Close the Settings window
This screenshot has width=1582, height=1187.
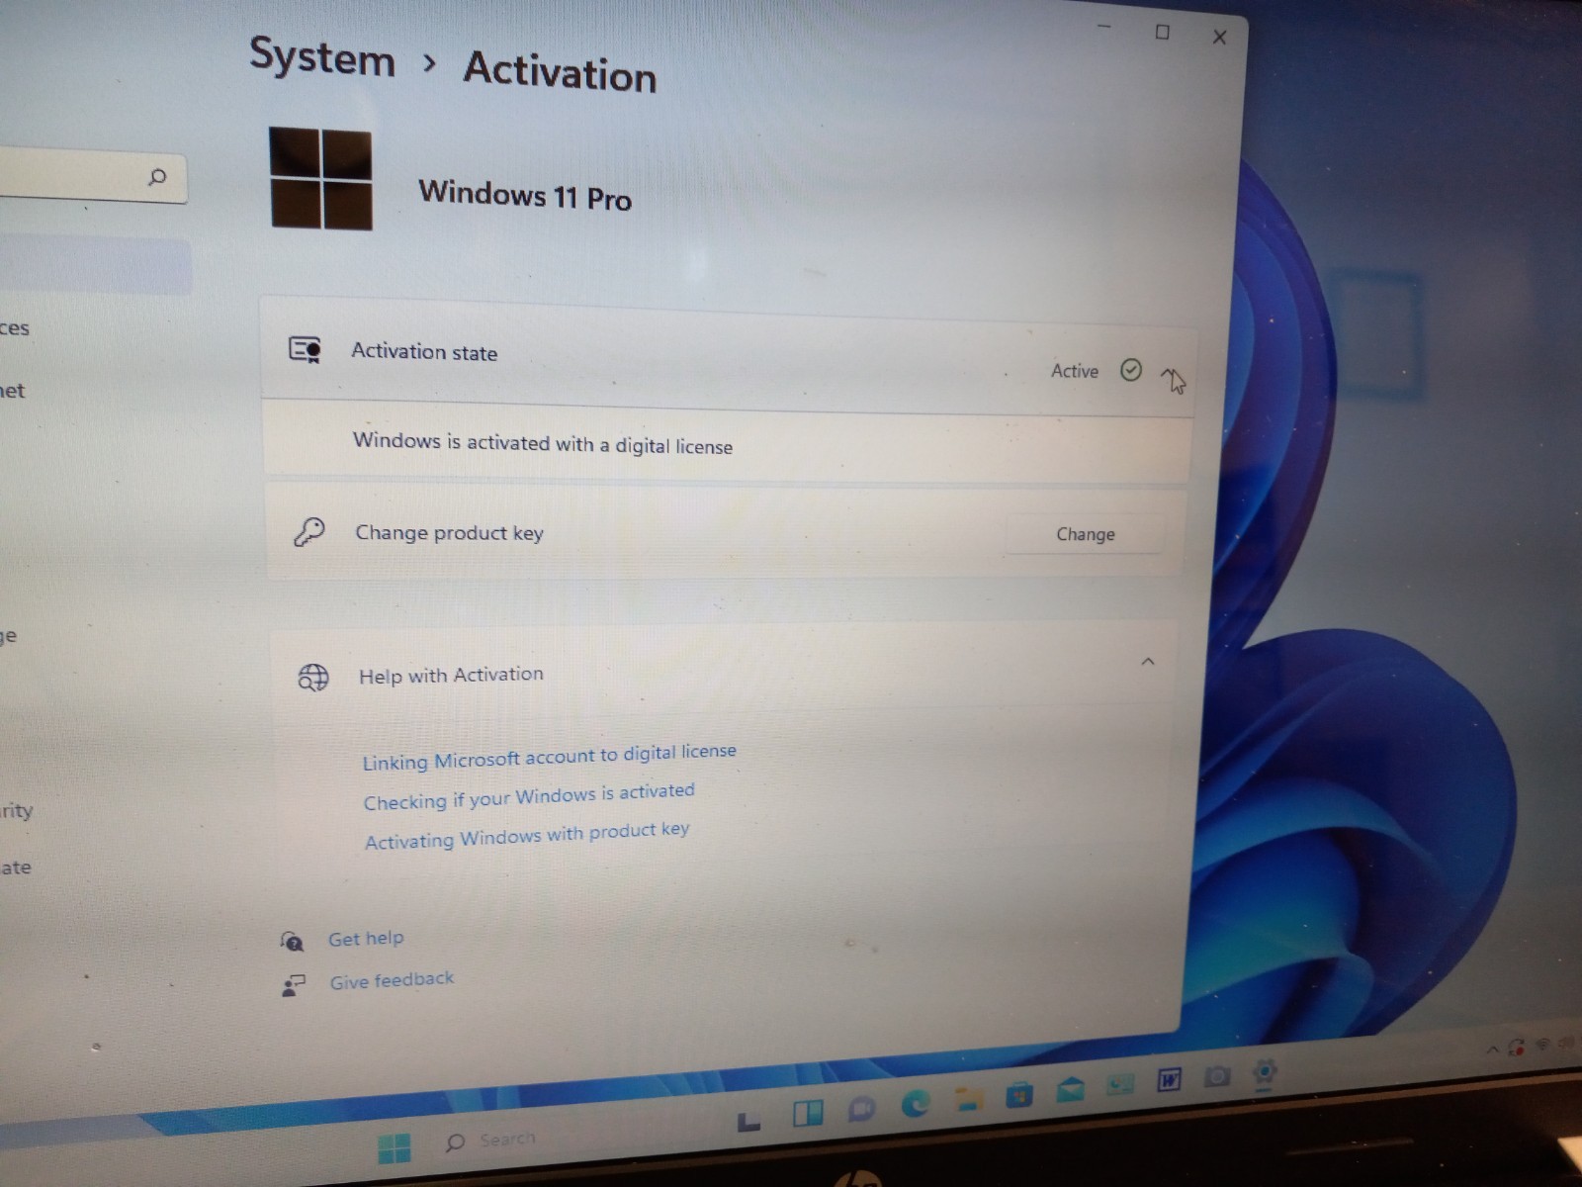coord(1220,37)
